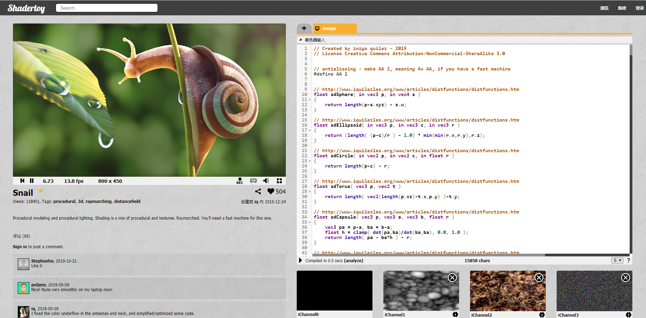
Task: Start recording with the REC icon
Action: tap(240, 181)
